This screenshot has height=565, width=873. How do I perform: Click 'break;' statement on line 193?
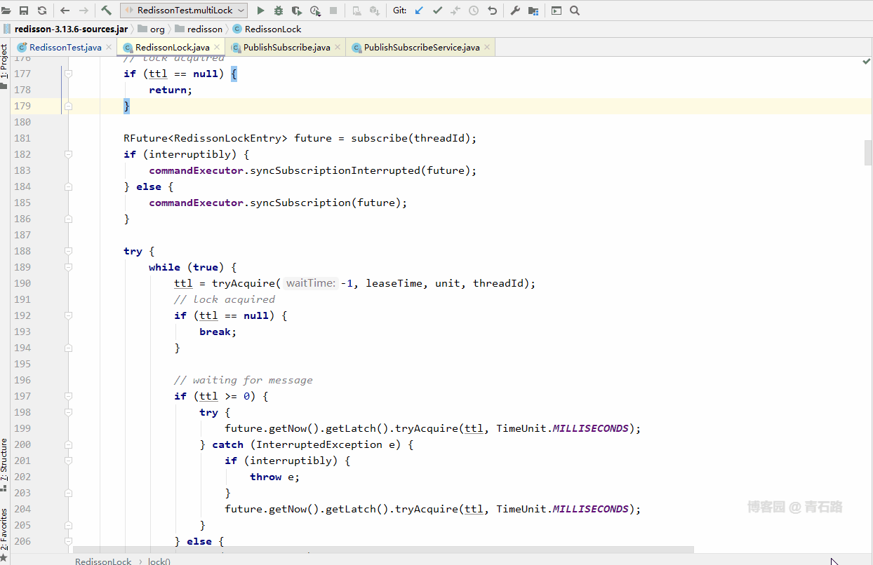[218, 332]
